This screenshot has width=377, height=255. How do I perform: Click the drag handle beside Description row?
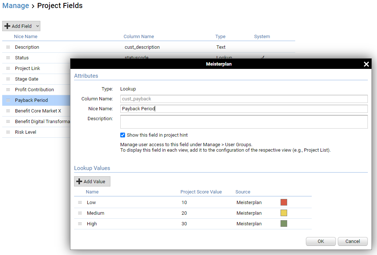(x=8, y=47)
